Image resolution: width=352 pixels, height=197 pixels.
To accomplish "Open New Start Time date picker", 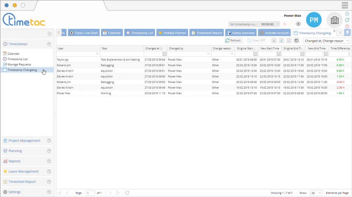I will point(279,54).
